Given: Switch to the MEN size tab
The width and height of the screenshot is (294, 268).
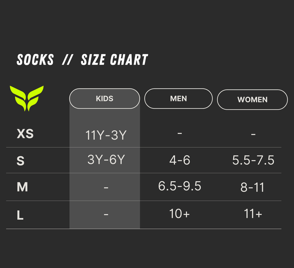Looking at the screenshot, I should 178,99.
